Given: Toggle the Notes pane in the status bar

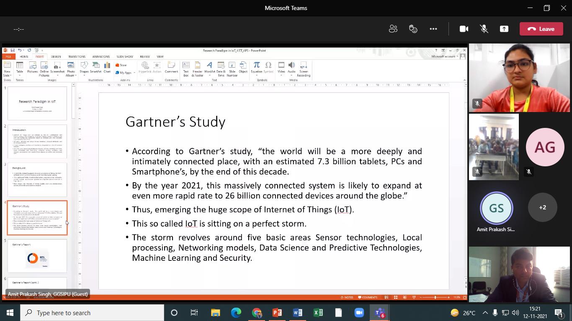Looking at the screenshot, I should [347, 297].
